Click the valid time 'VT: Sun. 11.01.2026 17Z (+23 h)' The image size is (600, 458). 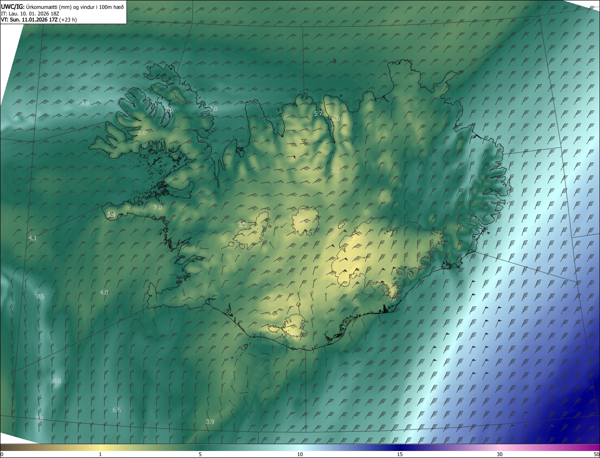pyautogui.click(x=39, y=20)
